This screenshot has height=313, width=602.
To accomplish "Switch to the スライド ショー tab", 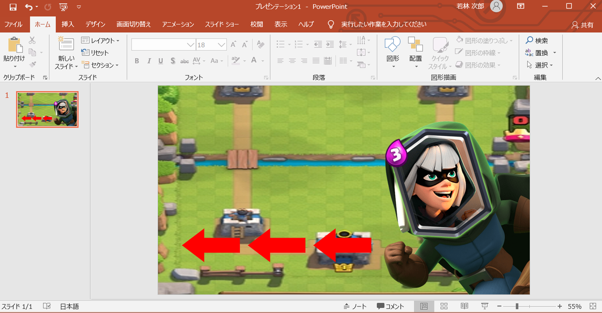I will point(222,25).
